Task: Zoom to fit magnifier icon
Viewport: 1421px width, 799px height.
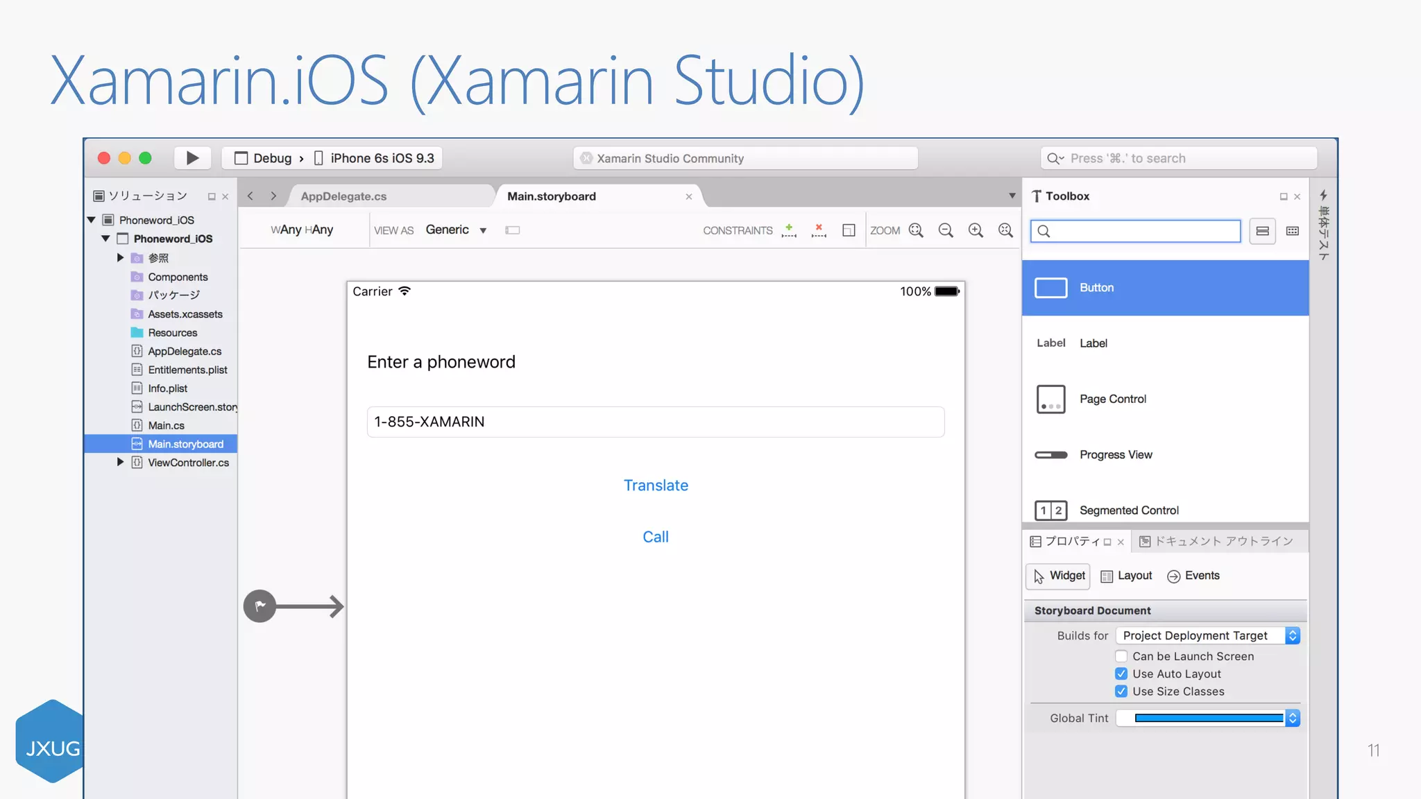Action: tap(916, 230)
